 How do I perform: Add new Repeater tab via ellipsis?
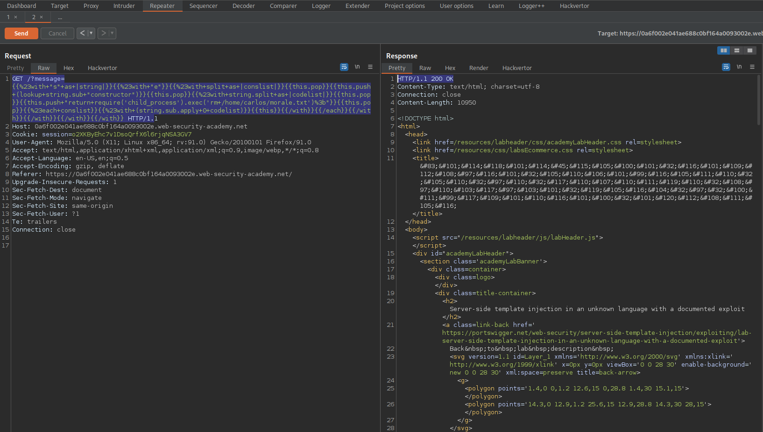point(60,17)
